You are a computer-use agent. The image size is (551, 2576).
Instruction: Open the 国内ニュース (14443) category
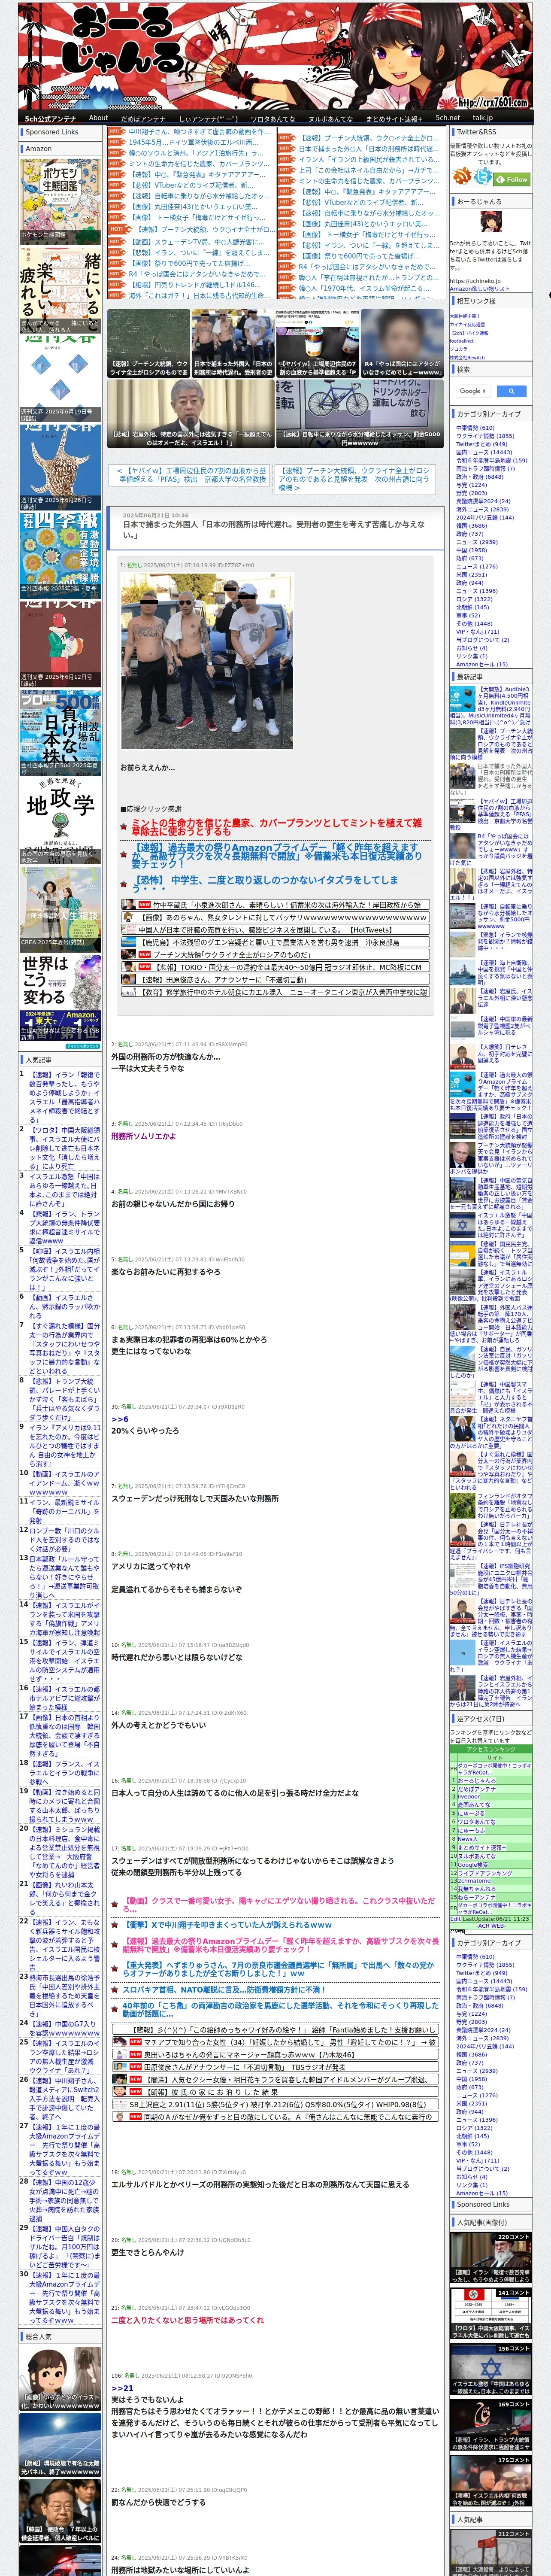click(484, 452)
